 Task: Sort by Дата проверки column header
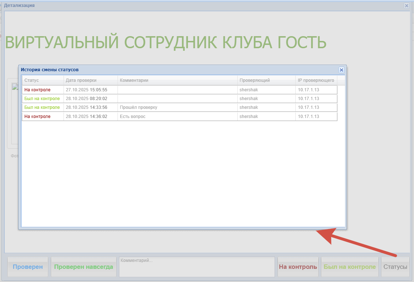point(91,80)
